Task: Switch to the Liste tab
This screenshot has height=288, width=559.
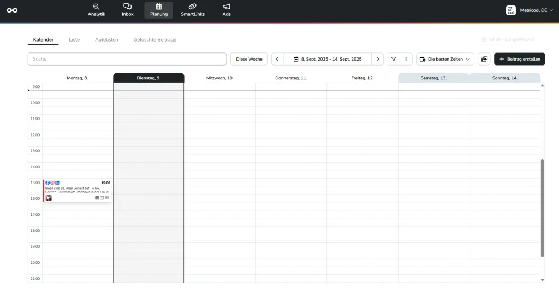Action: click(74, 40)
